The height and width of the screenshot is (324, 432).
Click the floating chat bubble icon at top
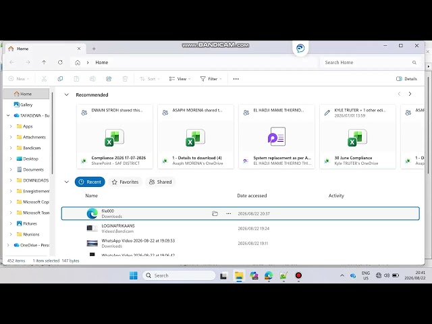(300, 48)
